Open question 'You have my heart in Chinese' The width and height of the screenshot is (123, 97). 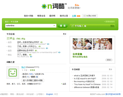pos(87,84)
